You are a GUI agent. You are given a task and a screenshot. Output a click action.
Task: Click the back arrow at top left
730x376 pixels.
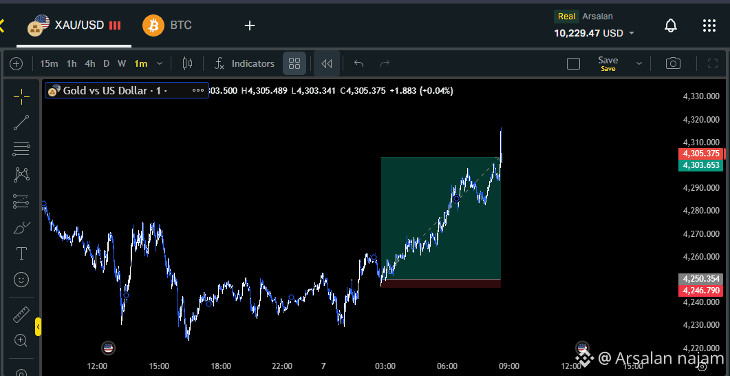coord(2,25)
